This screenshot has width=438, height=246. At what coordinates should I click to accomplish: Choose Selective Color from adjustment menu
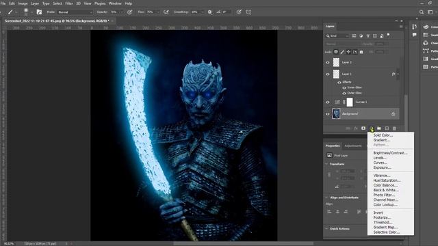[x=386, y=232]
